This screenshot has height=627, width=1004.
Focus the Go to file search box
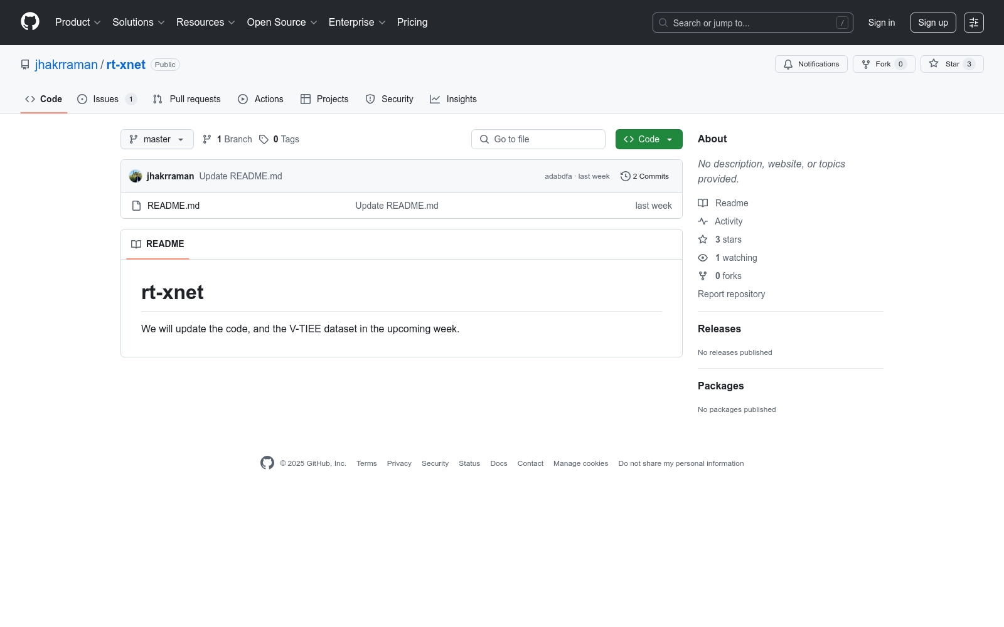point(538,139)
